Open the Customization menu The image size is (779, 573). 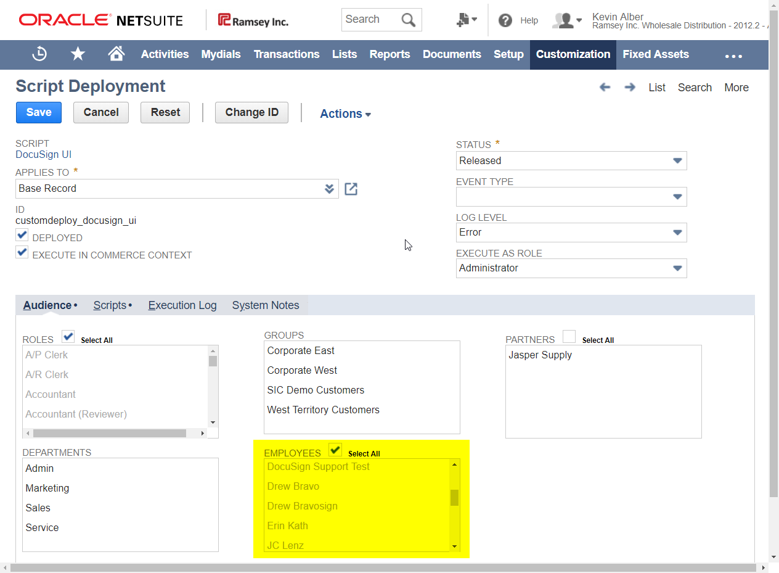pos(573,54)
